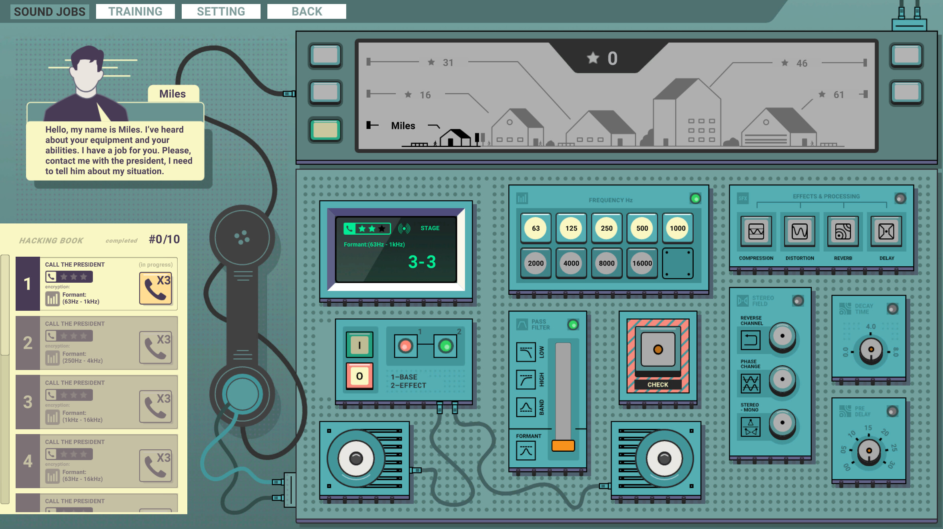
Task: Toggle the Pre Delay power light
Action: tap(892, 411)
